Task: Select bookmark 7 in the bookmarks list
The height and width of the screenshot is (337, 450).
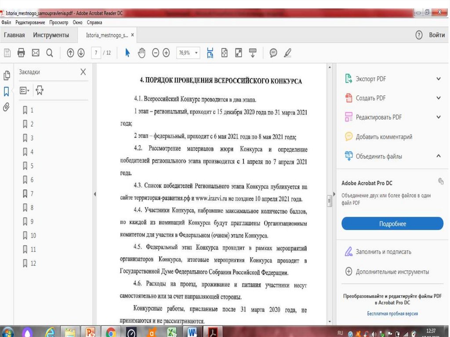Action: pos(32,194)
